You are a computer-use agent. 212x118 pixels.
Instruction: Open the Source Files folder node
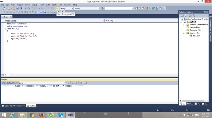coord(194,33)
